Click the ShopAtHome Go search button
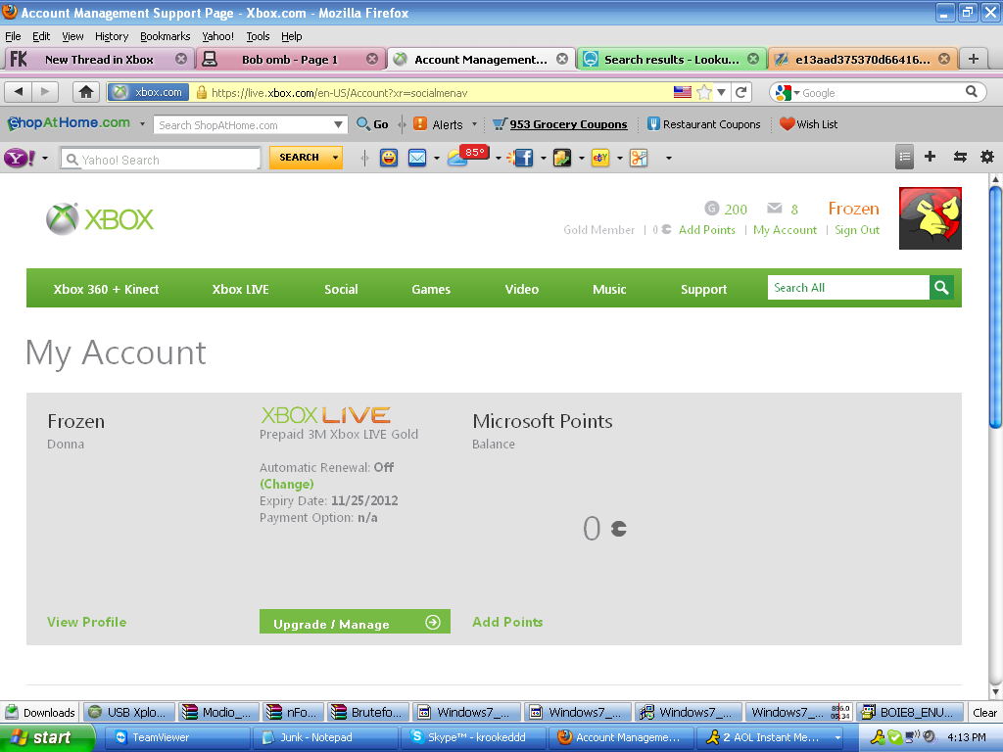The width and height of the screenshot is (1003, 752). point(372,124)
